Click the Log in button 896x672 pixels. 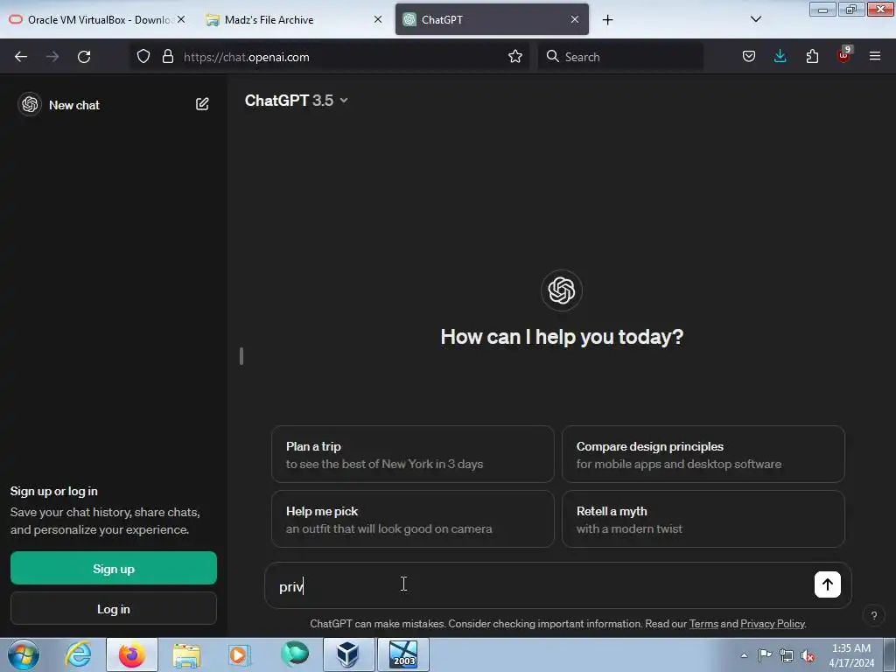pyautogui.click(x=114, y=609)
